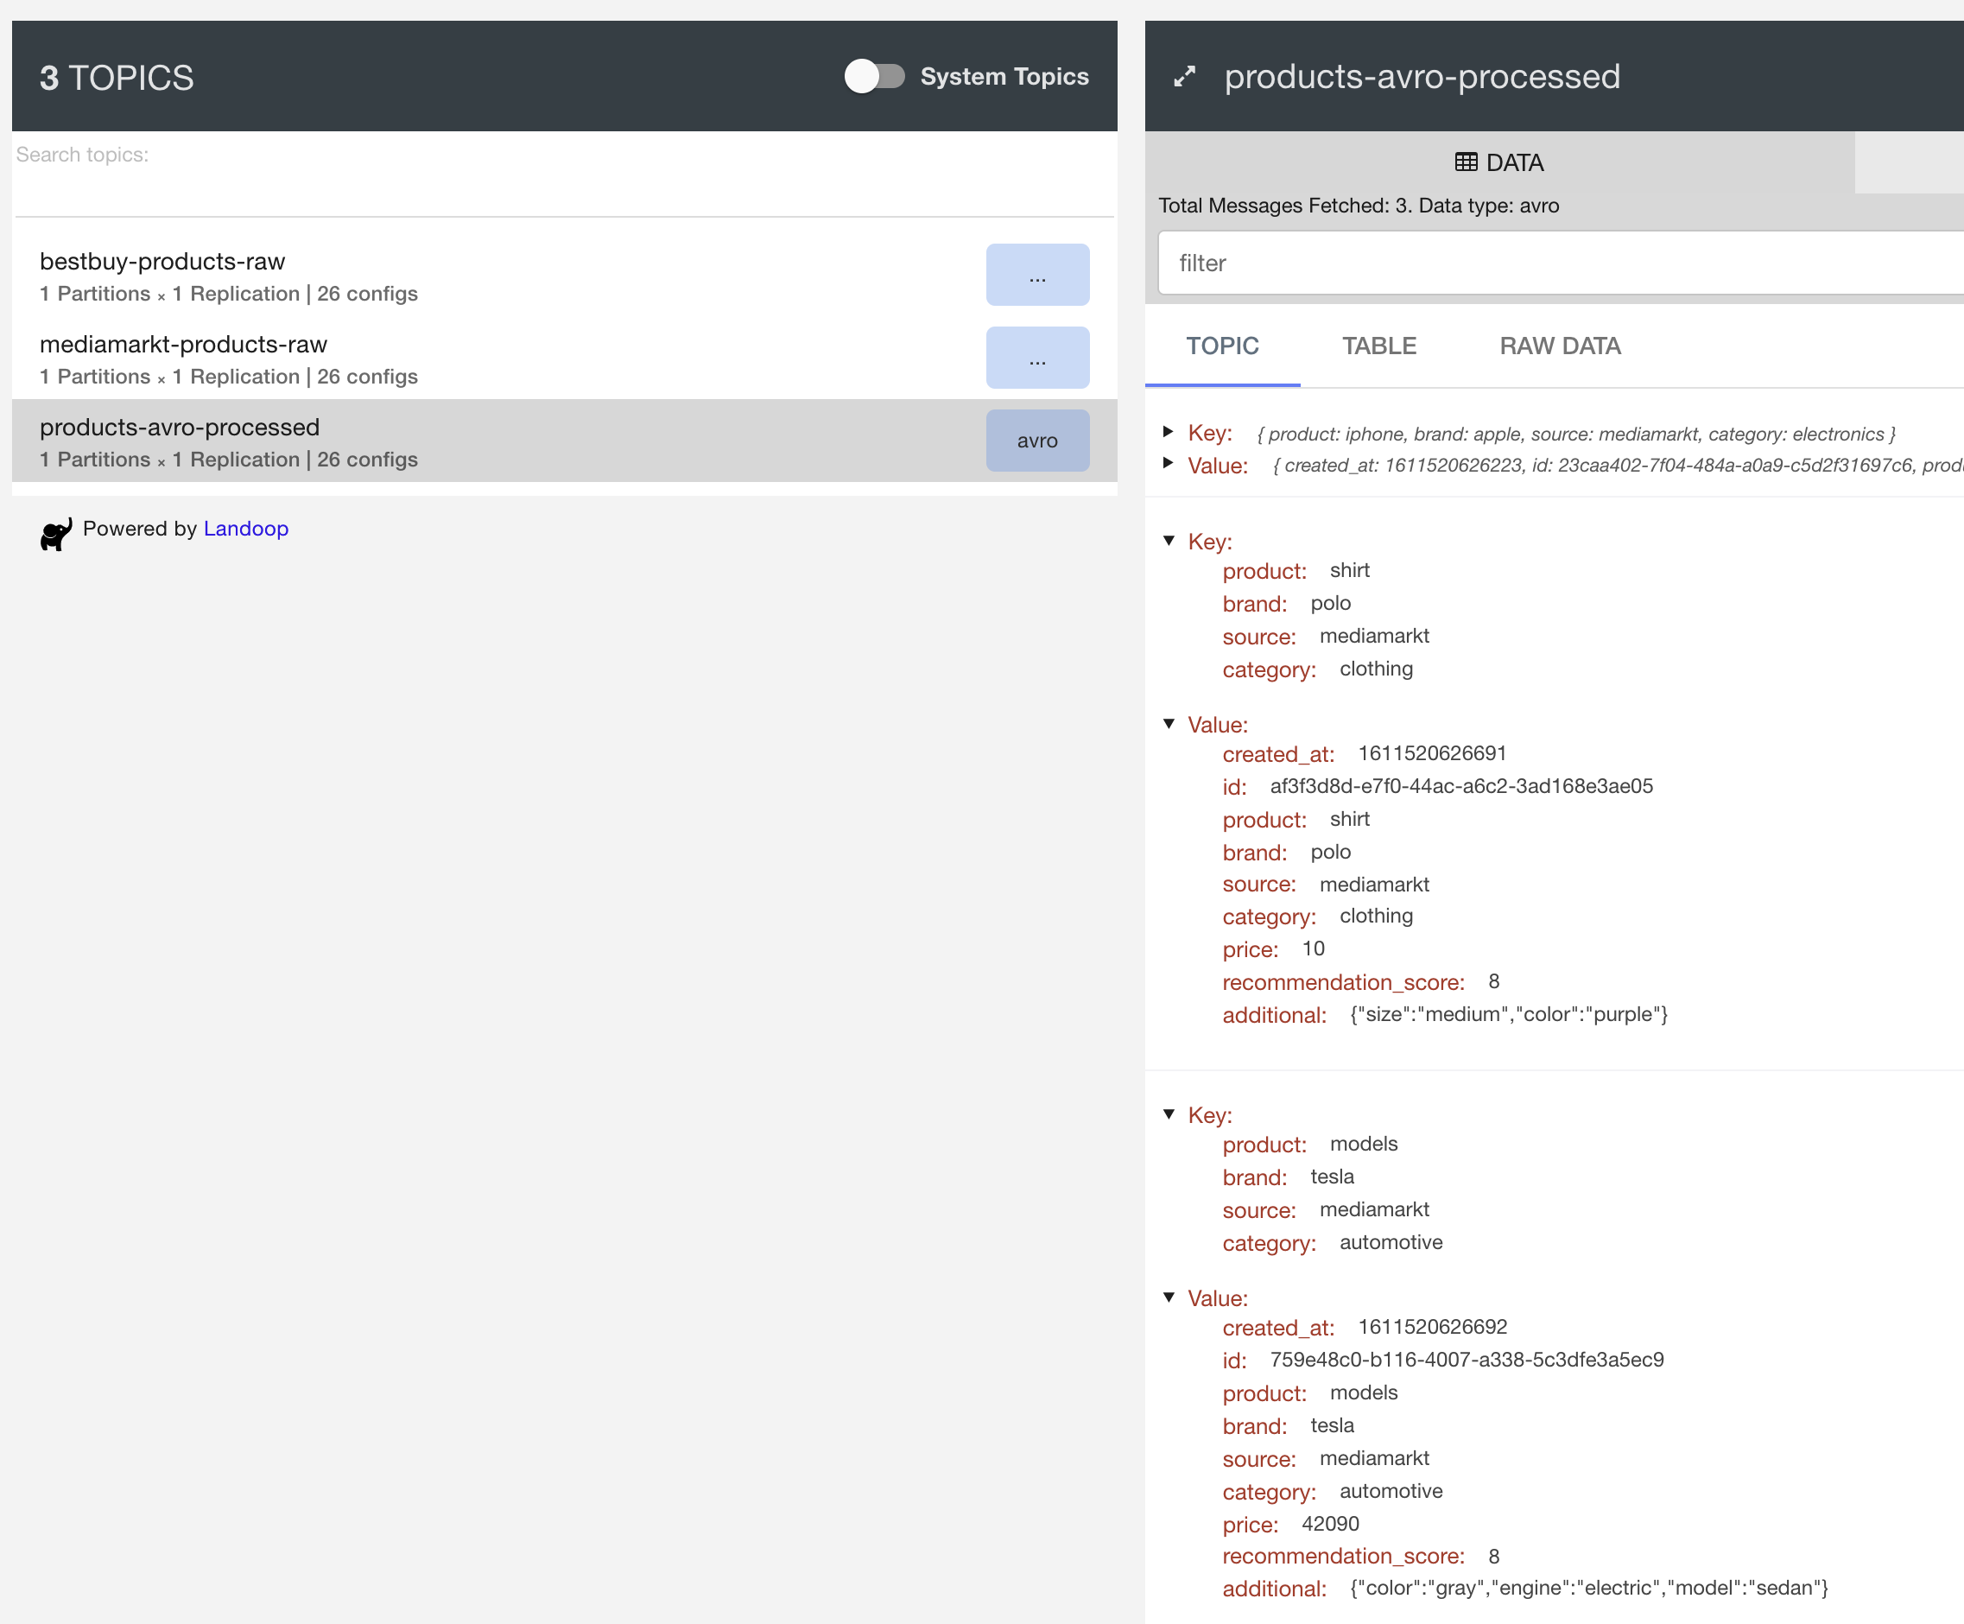Open the Landoop link

click(246, 529)
